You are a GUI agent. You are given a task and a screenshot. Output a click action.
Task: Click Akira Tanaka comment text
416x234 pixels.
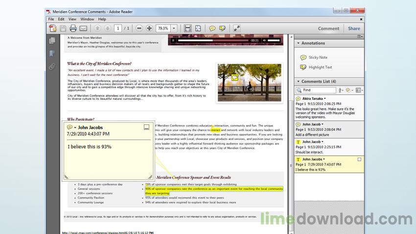tap(325, 113)
